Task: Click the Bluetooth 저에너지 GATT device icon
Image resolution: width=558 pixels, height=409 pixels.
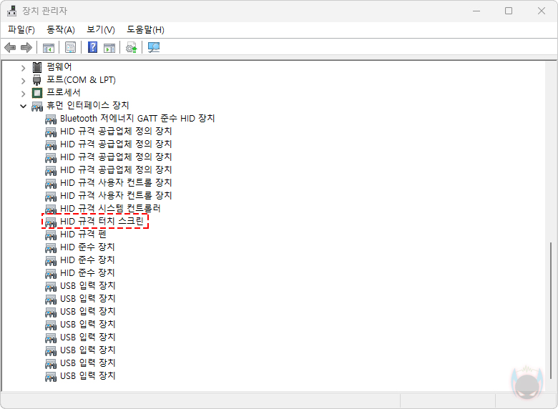Action: pos(51,119)
